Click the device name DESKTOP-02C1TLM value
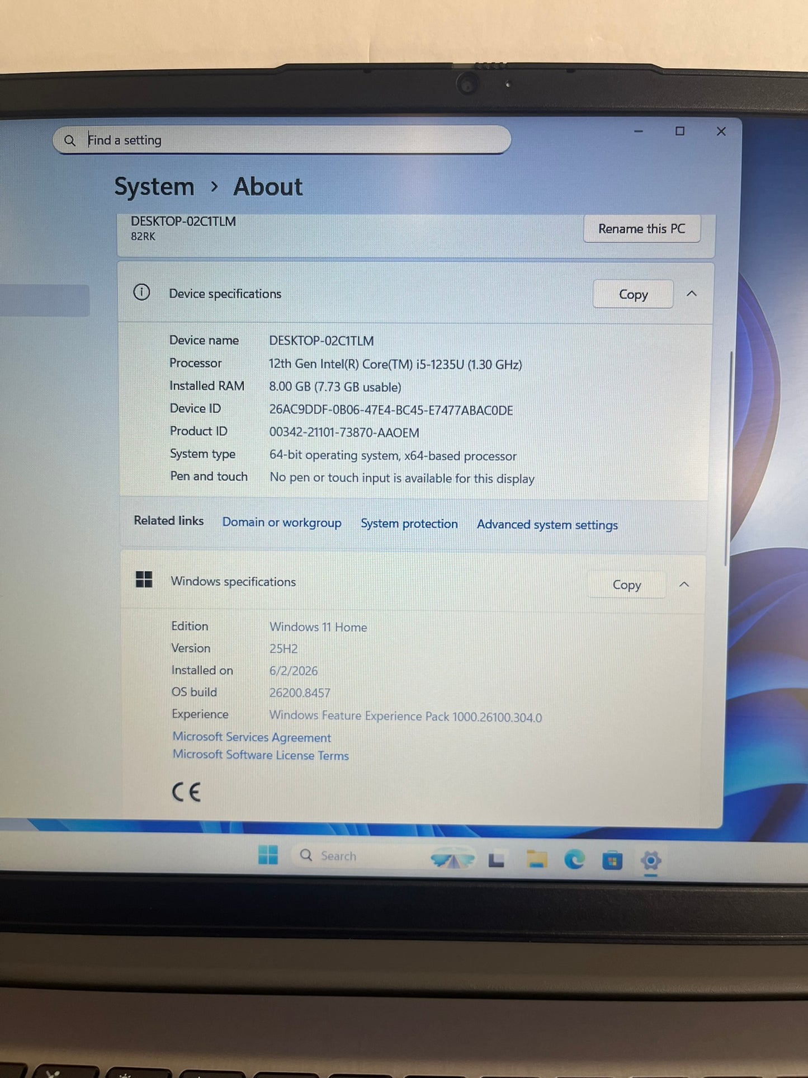 click(322, 341)
